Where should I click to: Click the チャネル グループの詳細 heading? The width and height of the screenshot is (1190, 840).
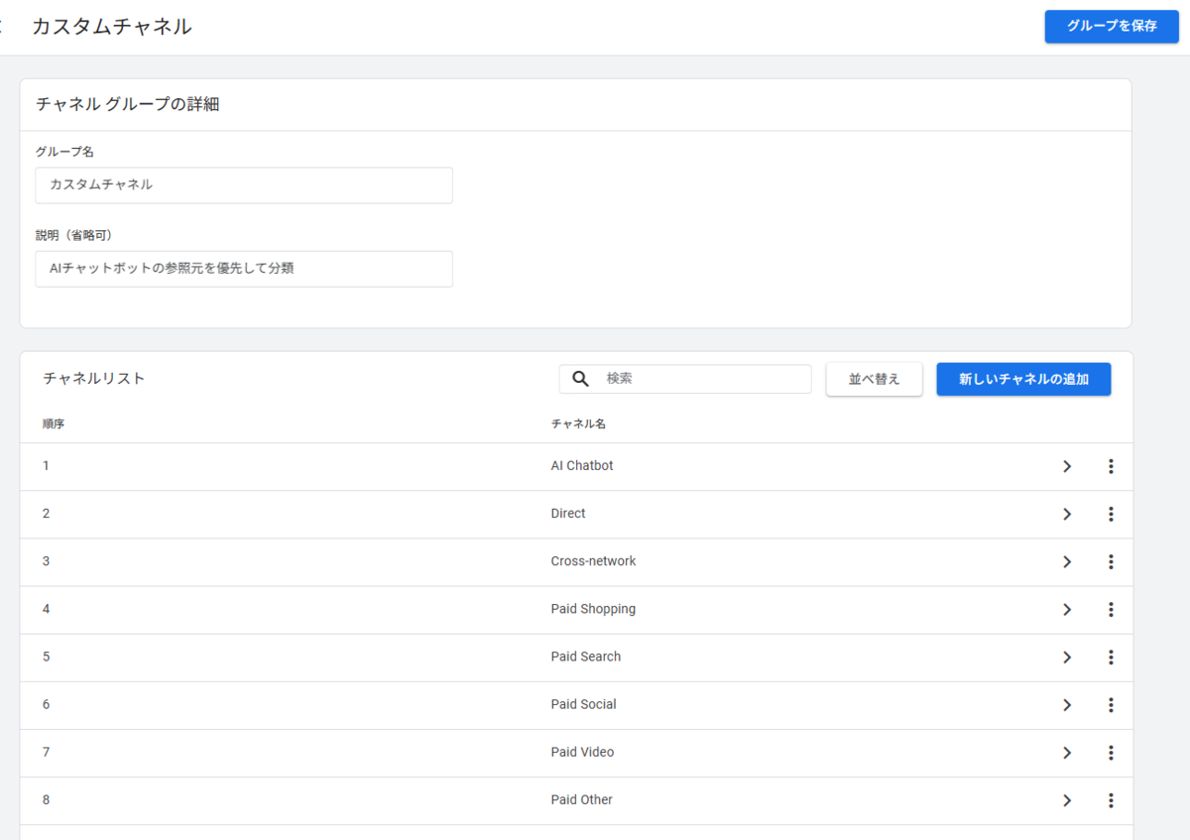click(x=127, y=103)
